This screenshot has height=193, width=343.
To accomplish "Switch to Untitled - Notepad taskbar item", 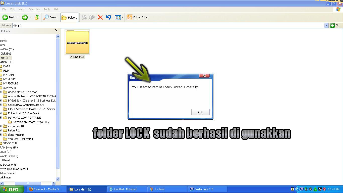I will [127, 189].
